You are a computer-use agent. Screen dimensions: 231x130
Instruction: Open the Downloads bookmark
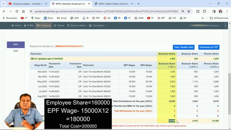10,18
